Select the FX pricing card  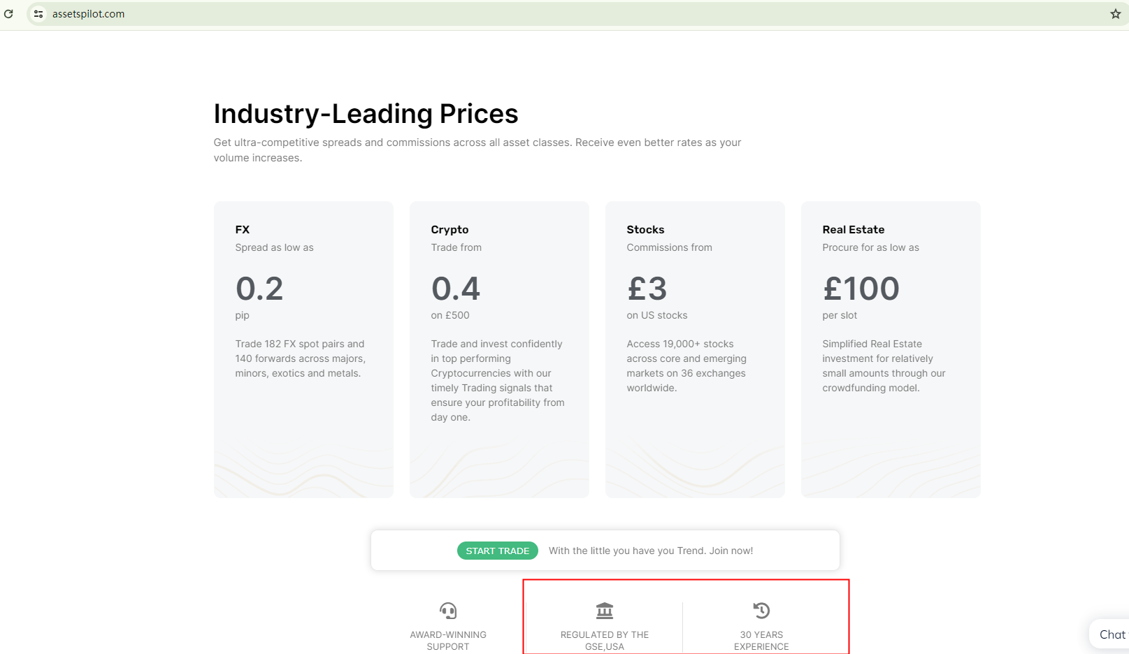click(x=303, y=349)
